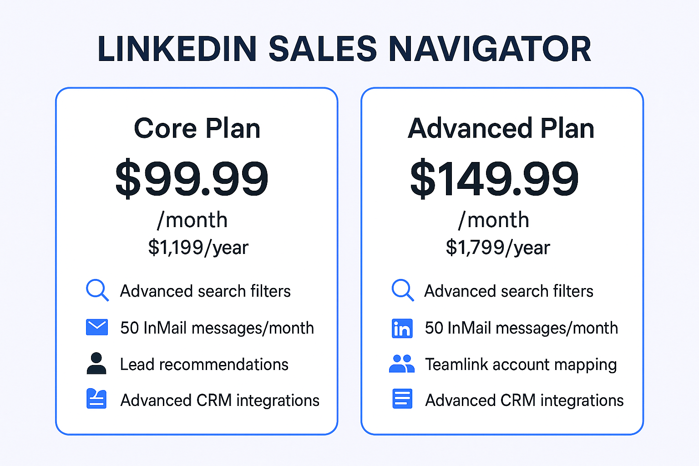Click the Advanced Plan search magnifier icon

[x=402, y=290]
